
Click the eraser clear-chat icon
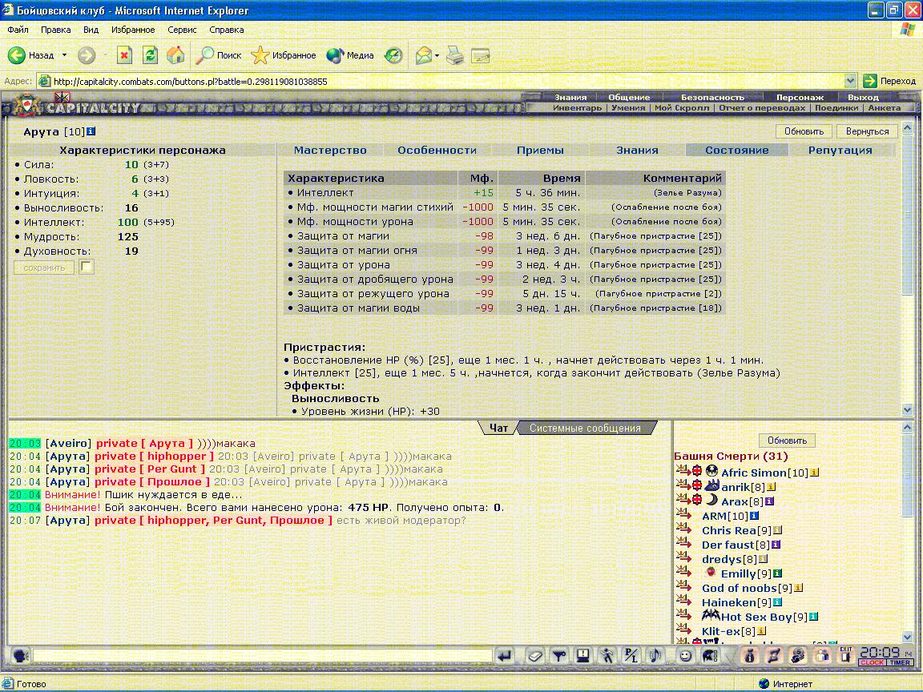[x=535, y=655]
